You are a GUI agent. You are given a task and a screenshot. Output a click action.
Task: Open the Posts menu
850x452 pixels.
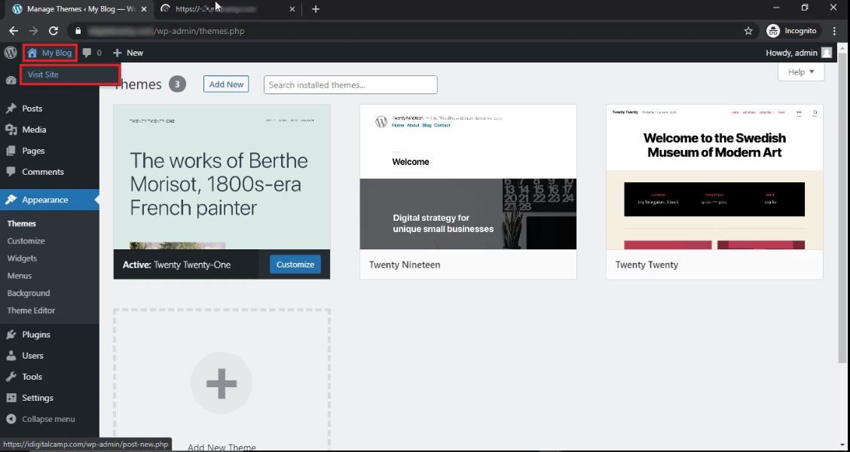[x=32, y=108]
